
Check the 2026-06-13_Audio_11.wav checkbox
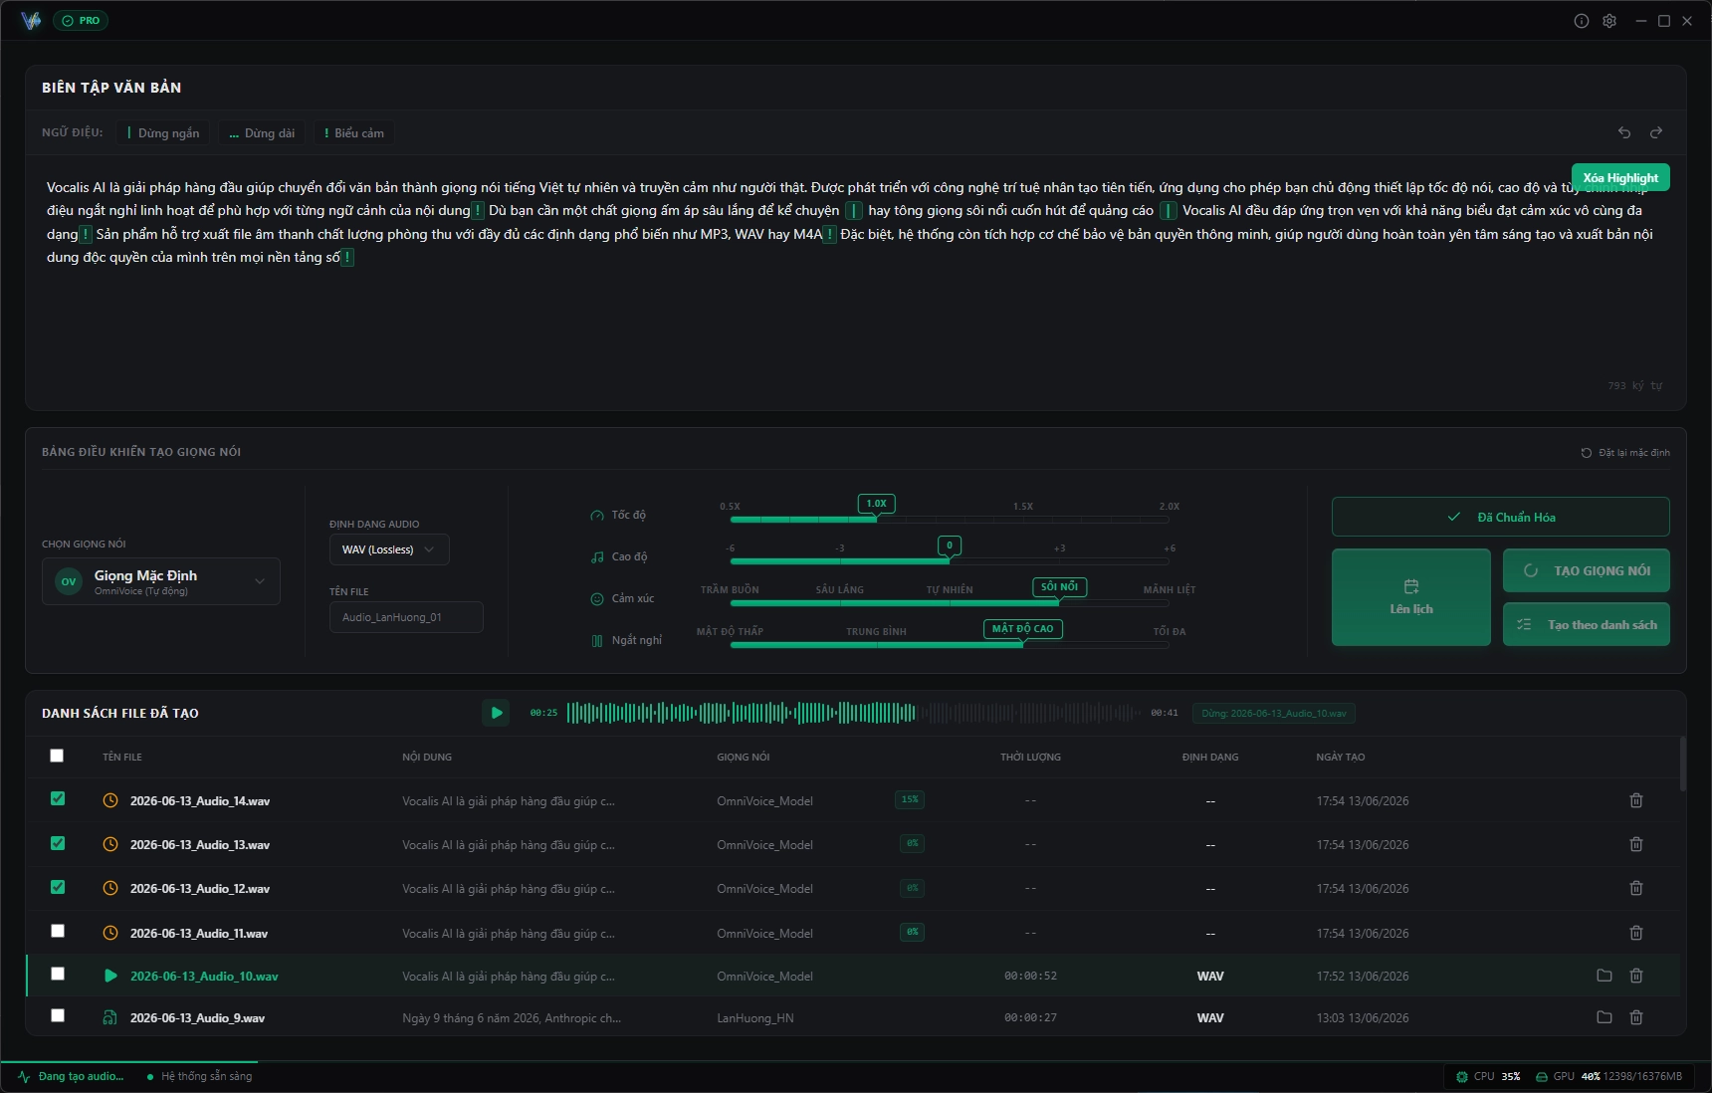click(x=58, y=931)
